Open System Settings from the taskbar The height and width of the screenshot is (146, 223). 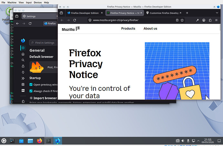pyautogui.click(x=12, y=141)
